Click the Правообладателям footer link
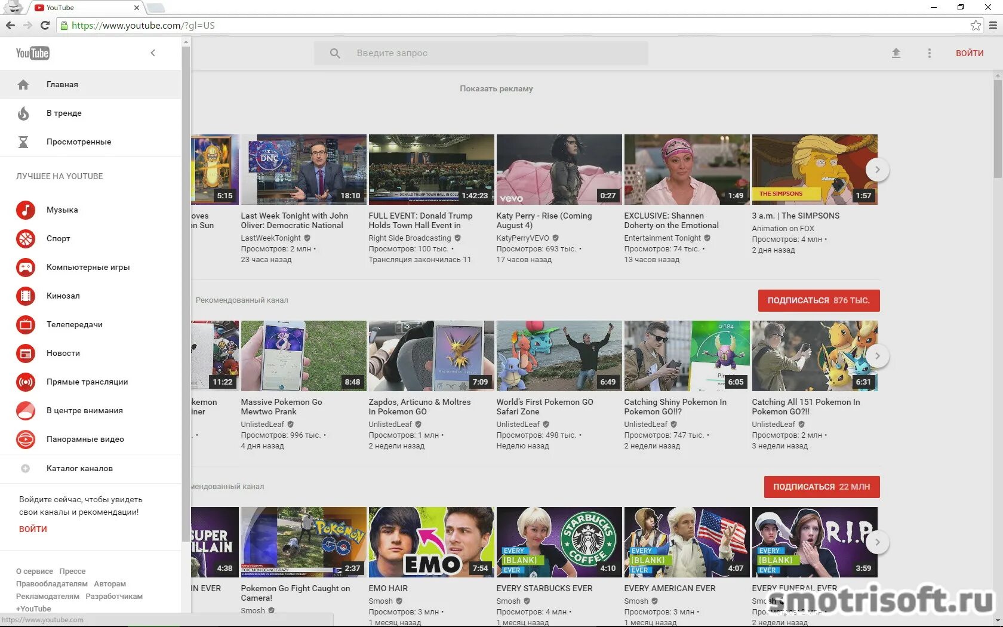The height and width of the screenshot is (627, 1003). point(52,584)
